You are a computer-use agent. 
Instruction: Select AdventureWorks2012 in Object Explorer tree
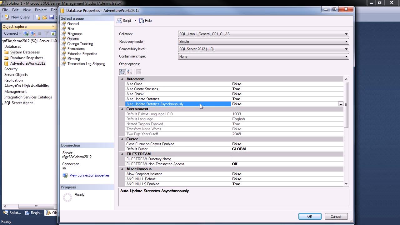27,63
